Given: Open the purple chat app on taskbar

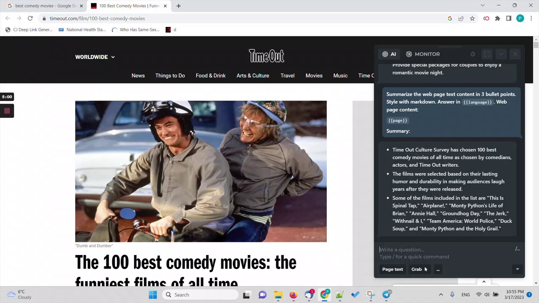Looking at the screenshot, I should pyautogui.click(x=262, y=295).
